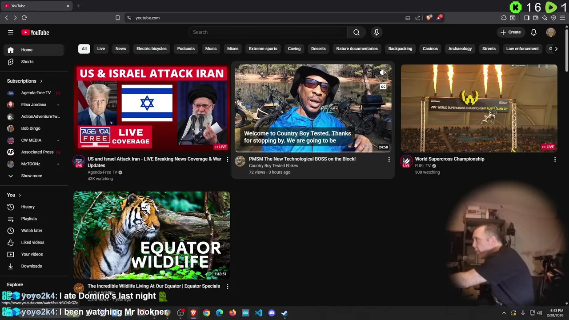The width and height of the screenshot is (569, 320).
Task: Open Google Chrome from the taskbar
Action: [207, 313]
